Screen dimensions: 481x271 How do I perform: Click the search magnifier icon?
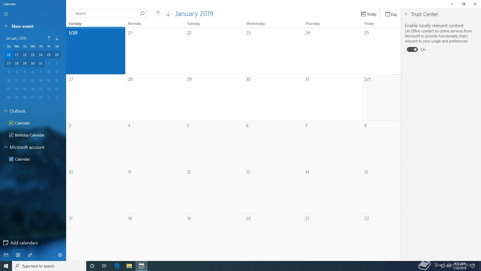point(142,14)
